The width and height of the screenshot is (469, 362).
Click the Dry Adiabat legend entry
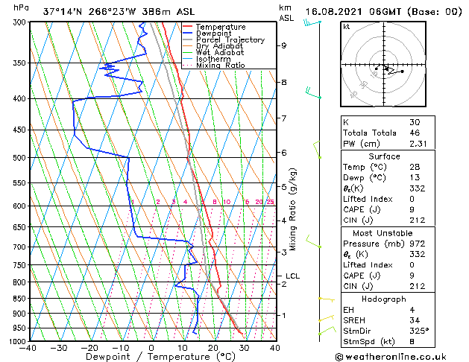(213, 46)
